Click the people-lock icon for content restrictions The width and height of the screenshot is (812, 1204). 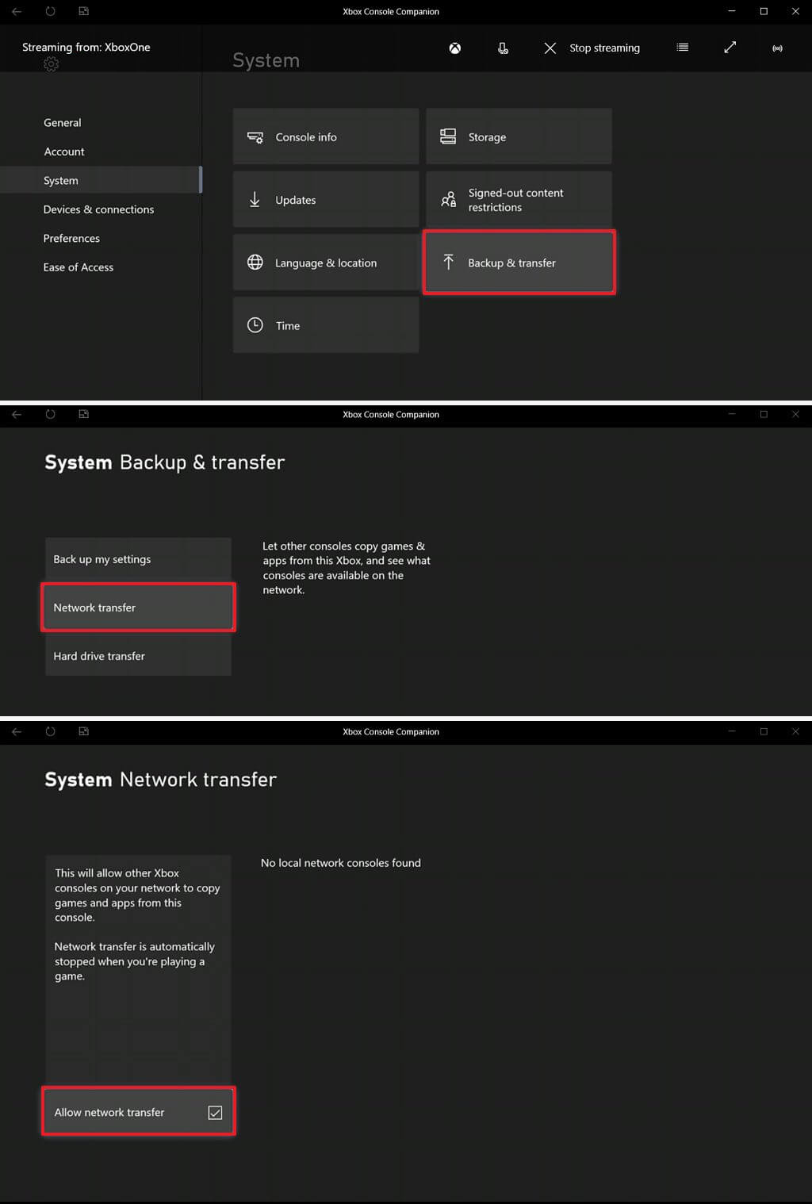pos(448,199)
